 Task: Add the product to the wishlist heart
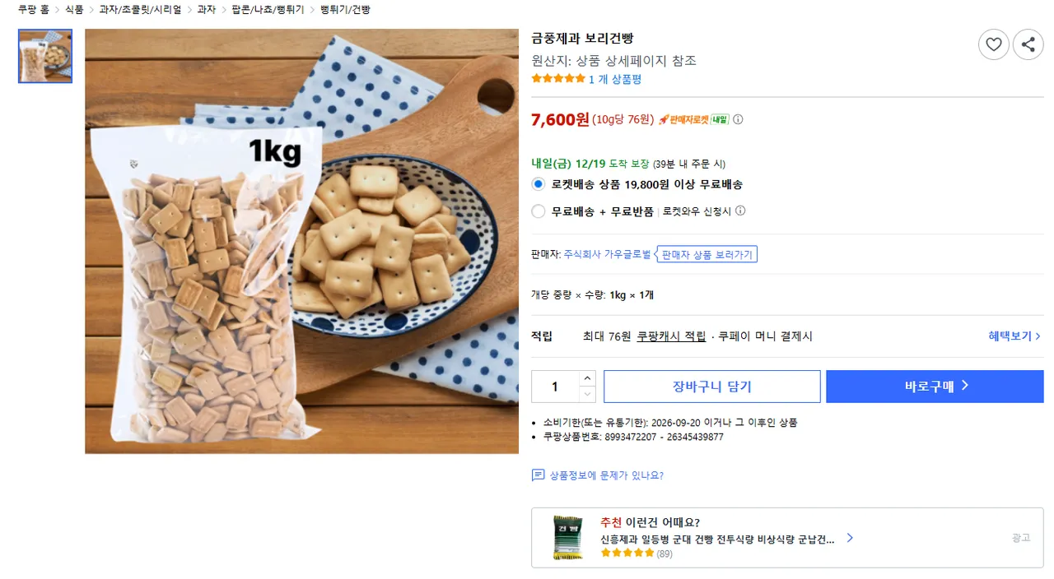click(994, 44)
